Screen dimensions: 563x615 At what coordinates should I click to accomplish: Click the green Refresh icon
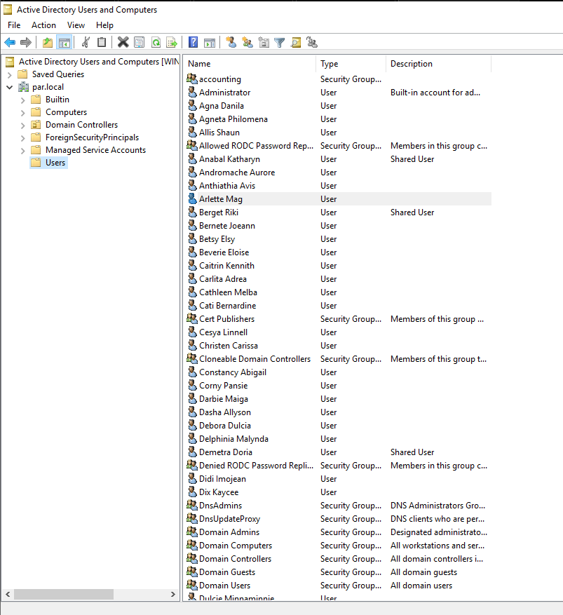[x=156, y=42]
